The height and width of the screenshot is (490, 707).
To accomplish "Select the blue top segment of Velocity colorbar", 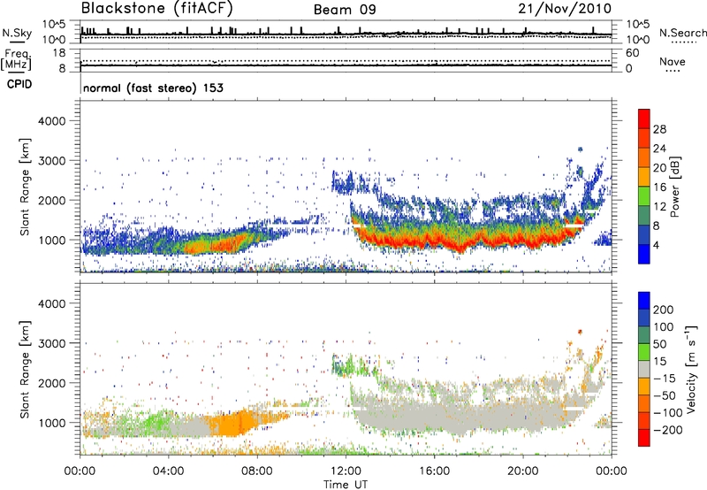I will pyautogui.click(x=644, y=301).
